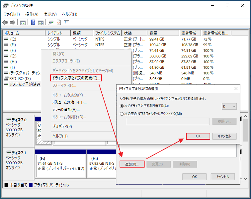Open the 操作(A) menu

pos(32,14)
